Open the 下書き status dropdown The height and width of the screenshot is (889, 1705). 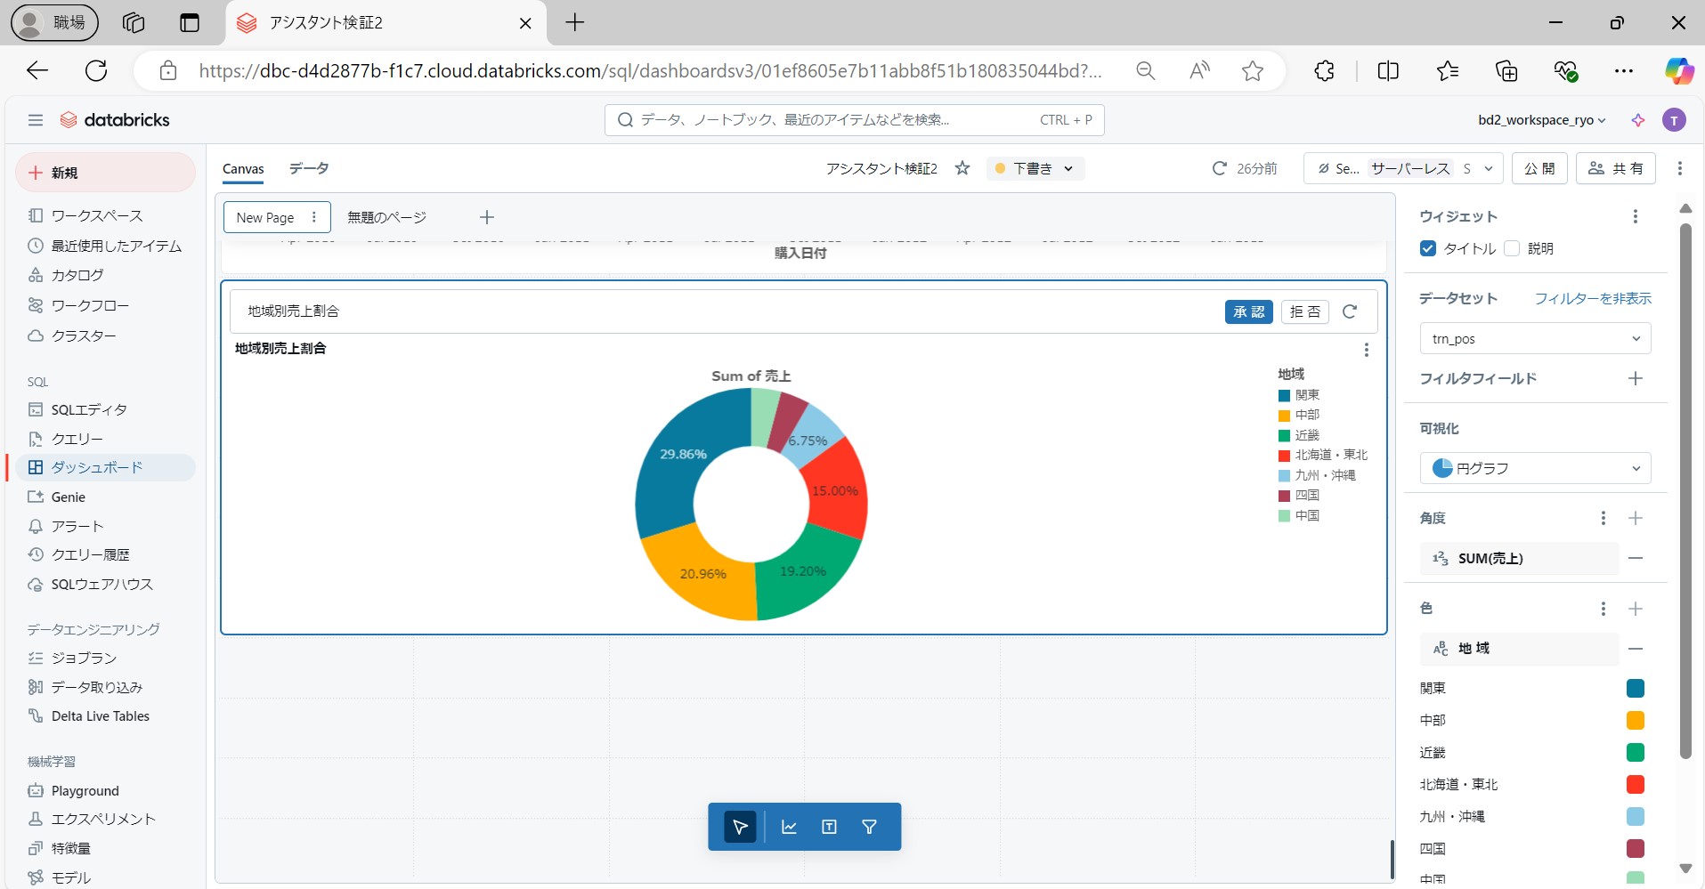pyautogui.click(x=1035, y=168)
